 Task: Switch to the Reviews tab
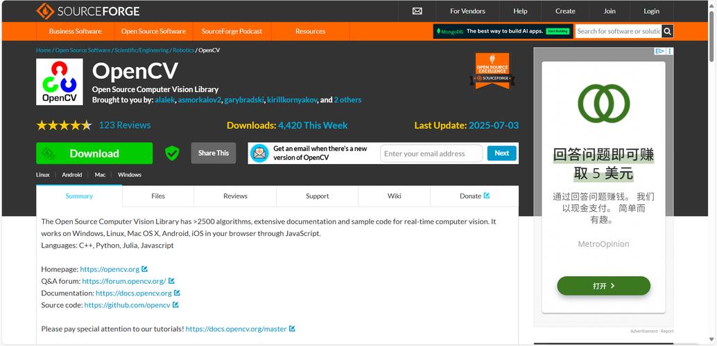[235, 196]
